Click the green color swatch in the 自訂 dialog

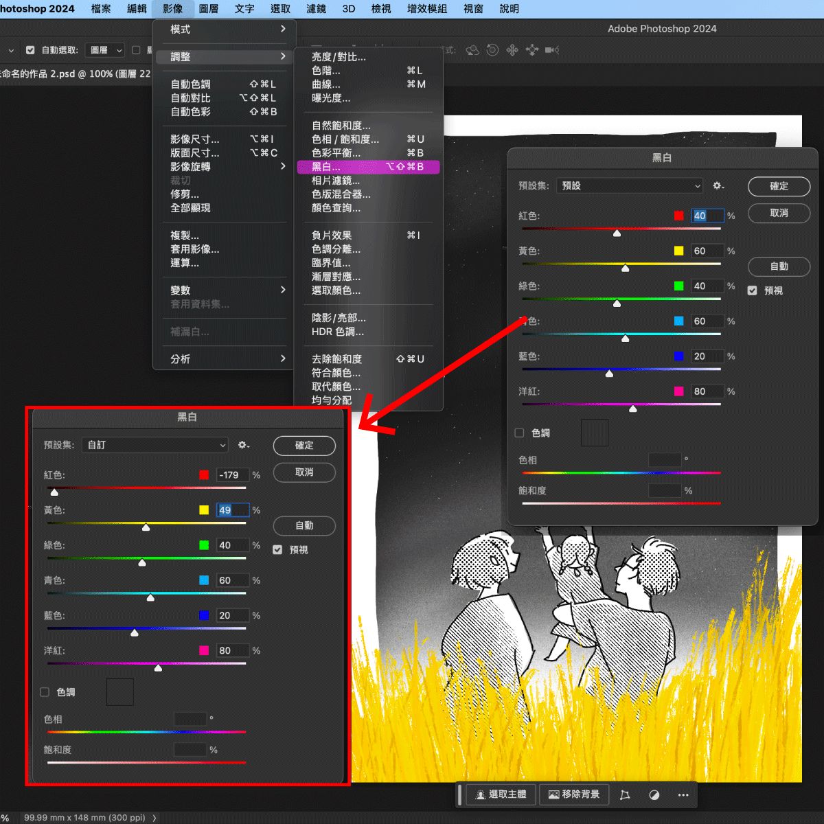pyautogui.click(x=204, y=545)
